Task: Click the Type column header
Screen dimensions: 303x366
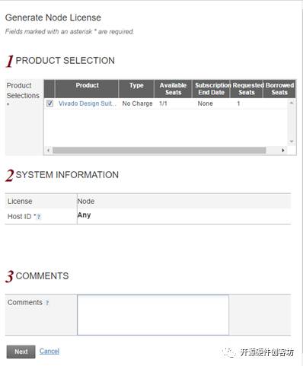Action: coord(136,89)
